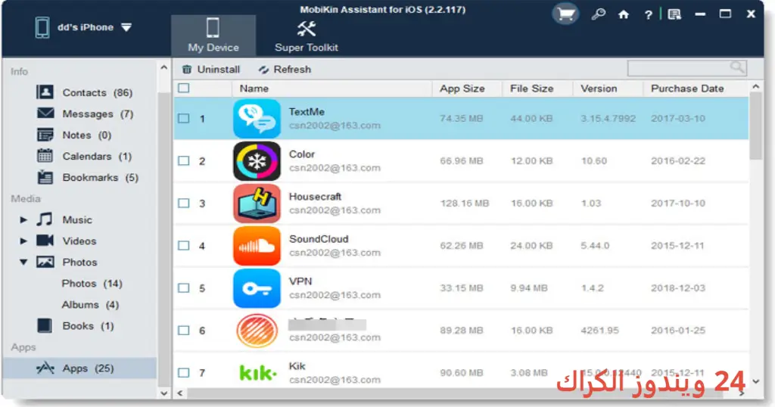Expand the Videos tree node
The width and height of the screenshot is (775, 407).
pos(23,241)
